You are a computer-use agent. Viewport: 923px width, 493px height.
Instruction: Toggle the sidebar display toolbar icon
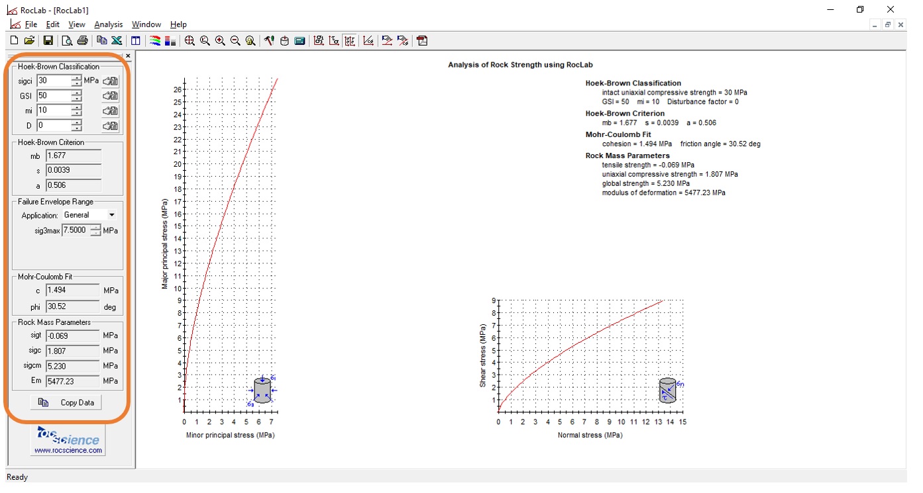[136, 41]
